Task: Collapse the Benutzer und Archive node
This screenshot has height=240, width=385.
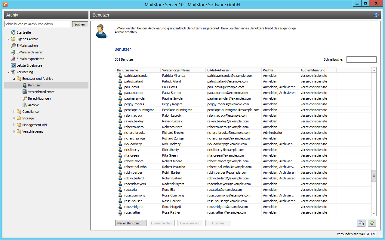Action: tap(14, 79)
